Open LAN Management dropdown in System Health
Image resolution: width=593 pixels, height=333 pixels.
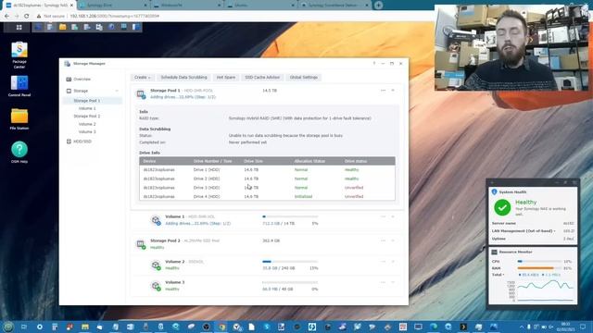(524, 230)
